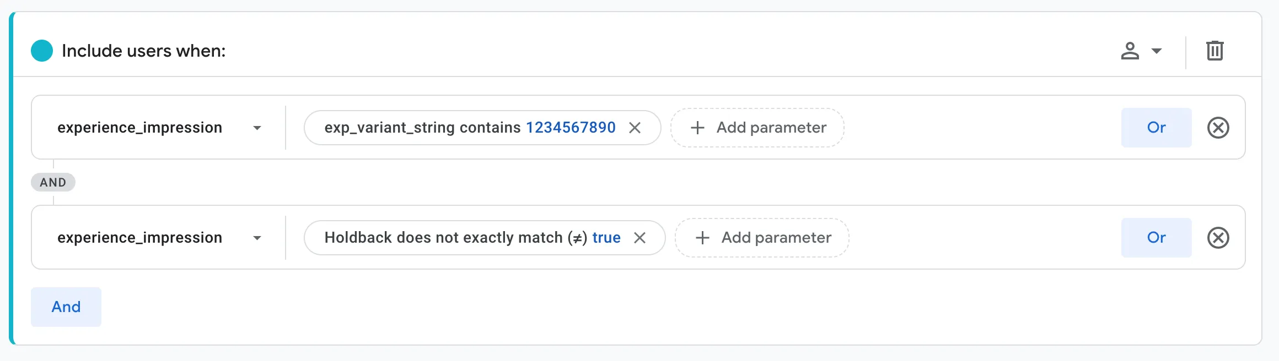Open the condition scoping dropdown arrow
The image size is (1279, 361).
point(1157,51)
